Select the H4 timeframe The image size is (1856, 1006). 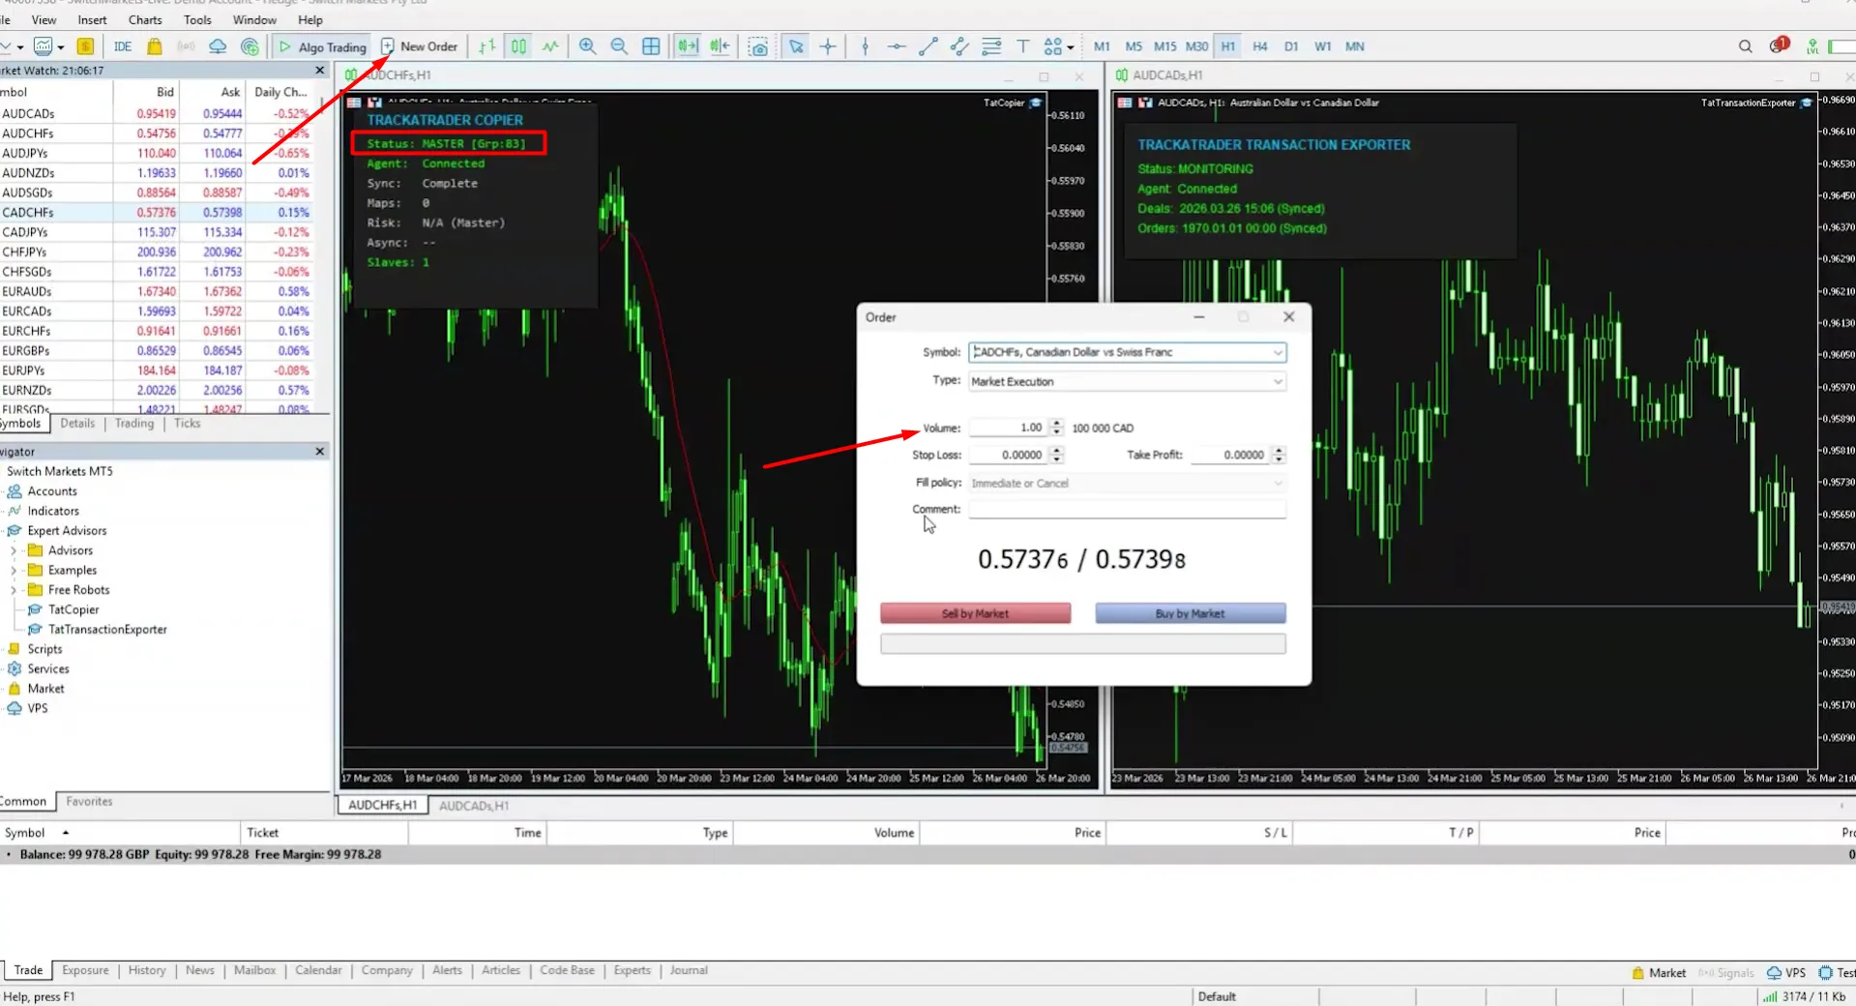(x=1259, y=46)
